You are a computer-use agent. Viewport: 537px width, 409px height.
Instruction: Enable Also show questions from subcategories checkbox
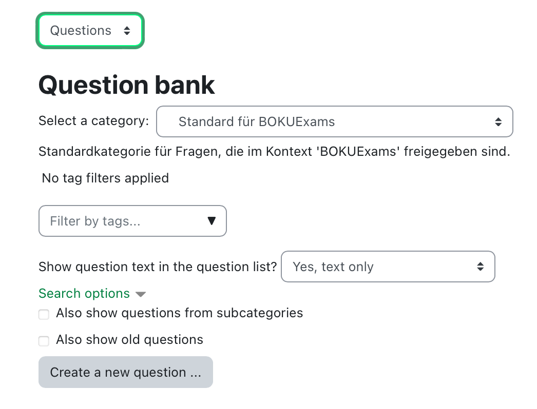click(44, 314)
